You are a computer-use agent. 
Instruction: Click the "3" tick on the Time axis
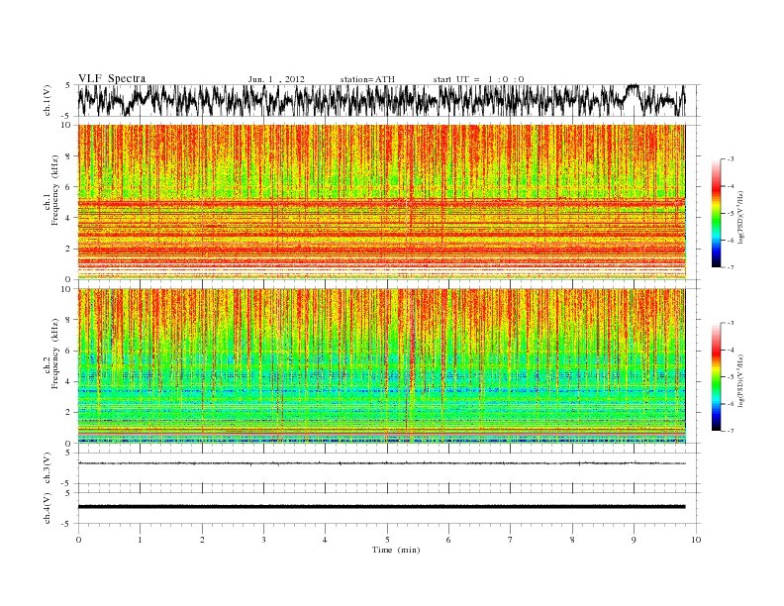coord(263,540)
